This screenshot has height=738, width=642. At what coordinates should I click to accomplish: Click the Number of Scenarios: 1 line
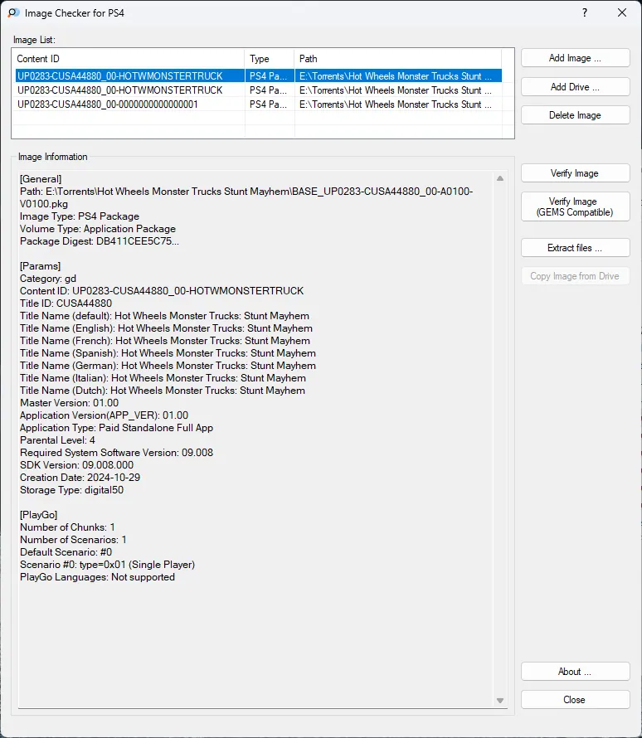click(x=73, y=539)
